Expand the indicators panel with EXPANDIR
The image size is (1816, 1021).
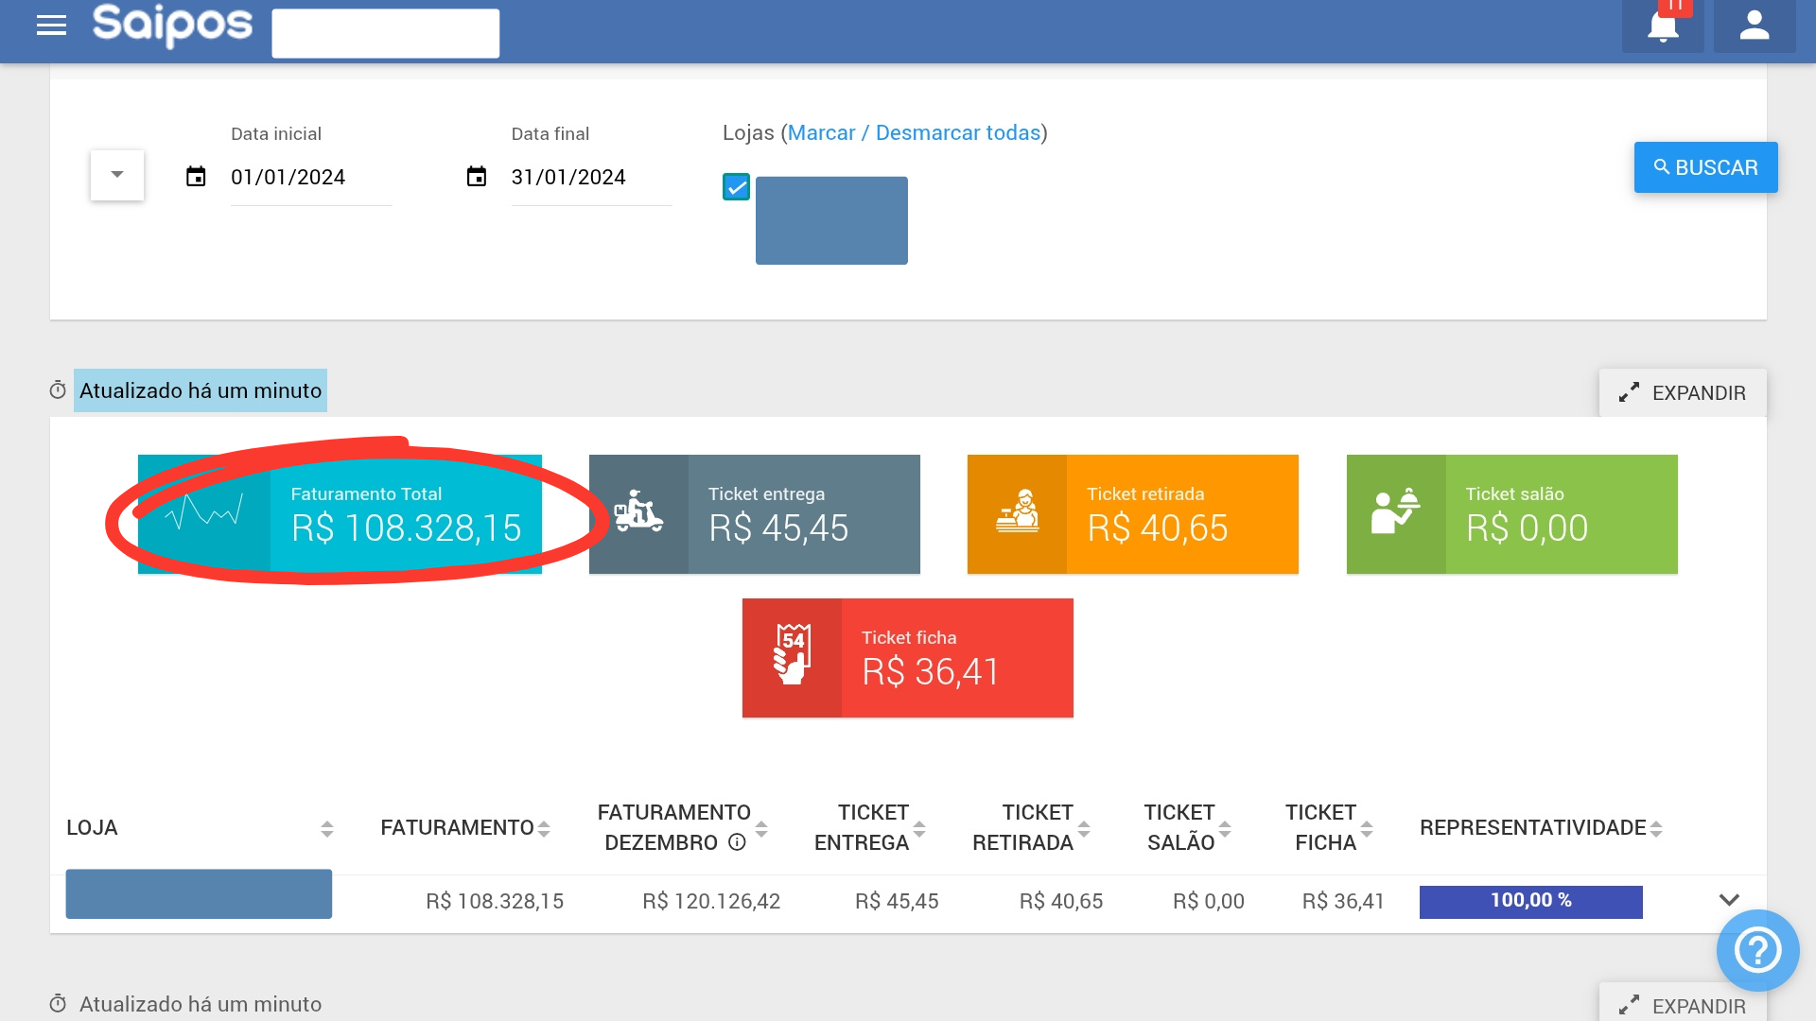coord(1682,392)
